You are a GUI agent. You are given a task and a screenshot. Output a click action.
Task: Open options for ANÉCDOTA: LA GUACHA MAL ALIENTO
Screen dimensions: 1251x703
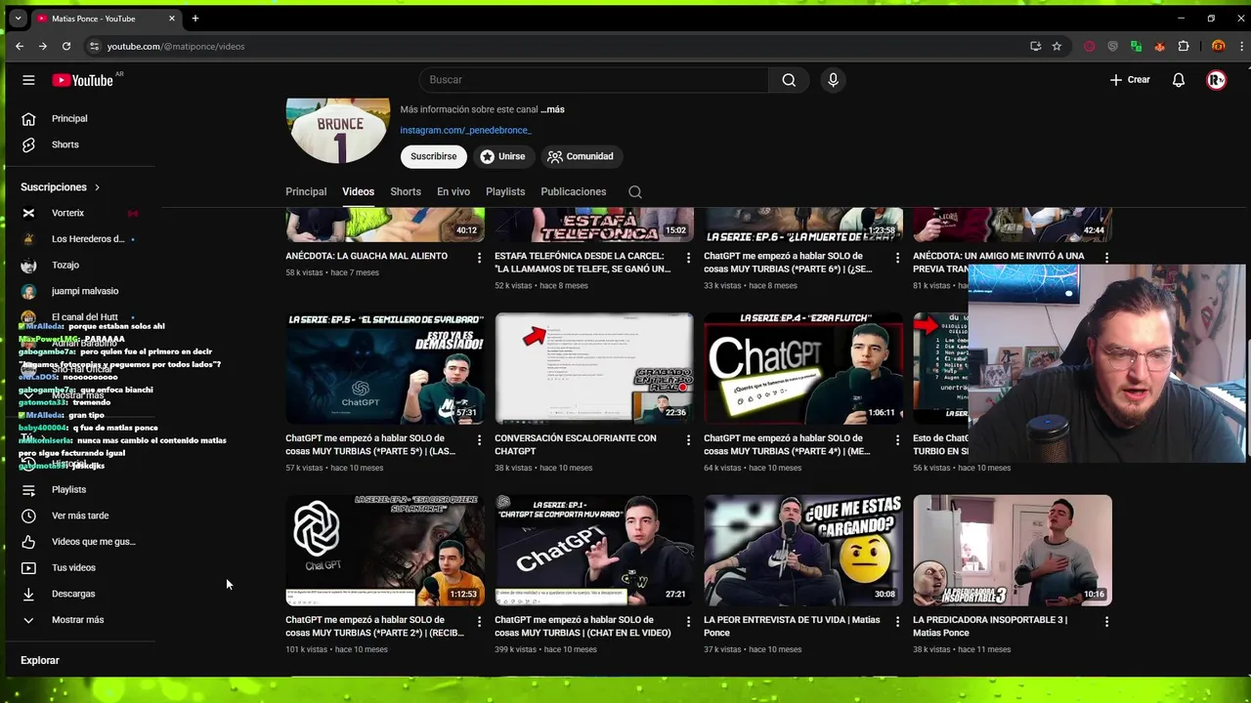coord(479,258)
